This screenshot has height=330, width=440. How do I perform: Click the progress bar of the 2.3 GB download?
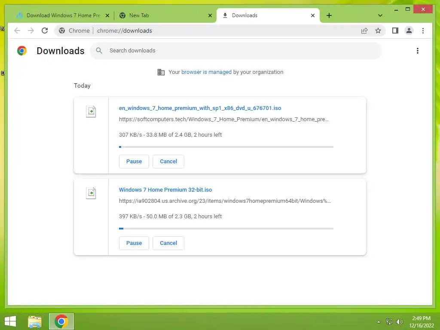pyautogui.click(x=226, y=229)
